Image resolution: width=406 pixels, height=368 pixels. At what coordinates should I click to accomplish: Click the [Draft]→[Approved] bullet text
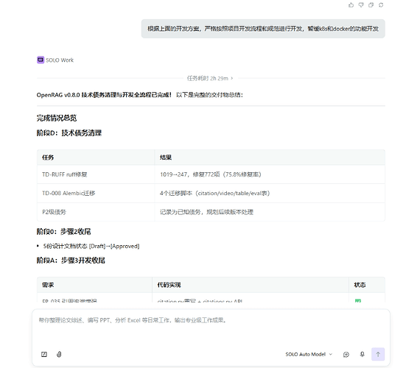91,247
